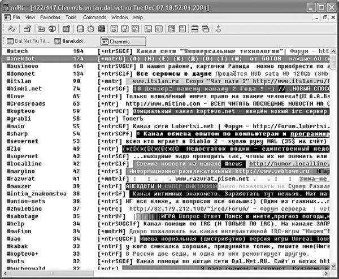Open the Favorites menu

(x=50, y=18)
